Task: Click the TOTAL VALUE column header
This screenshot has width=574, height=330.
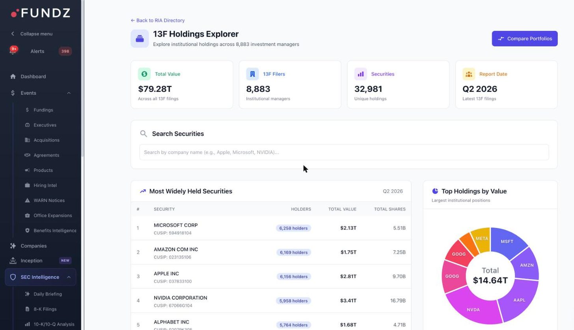Action: point(342,209)
